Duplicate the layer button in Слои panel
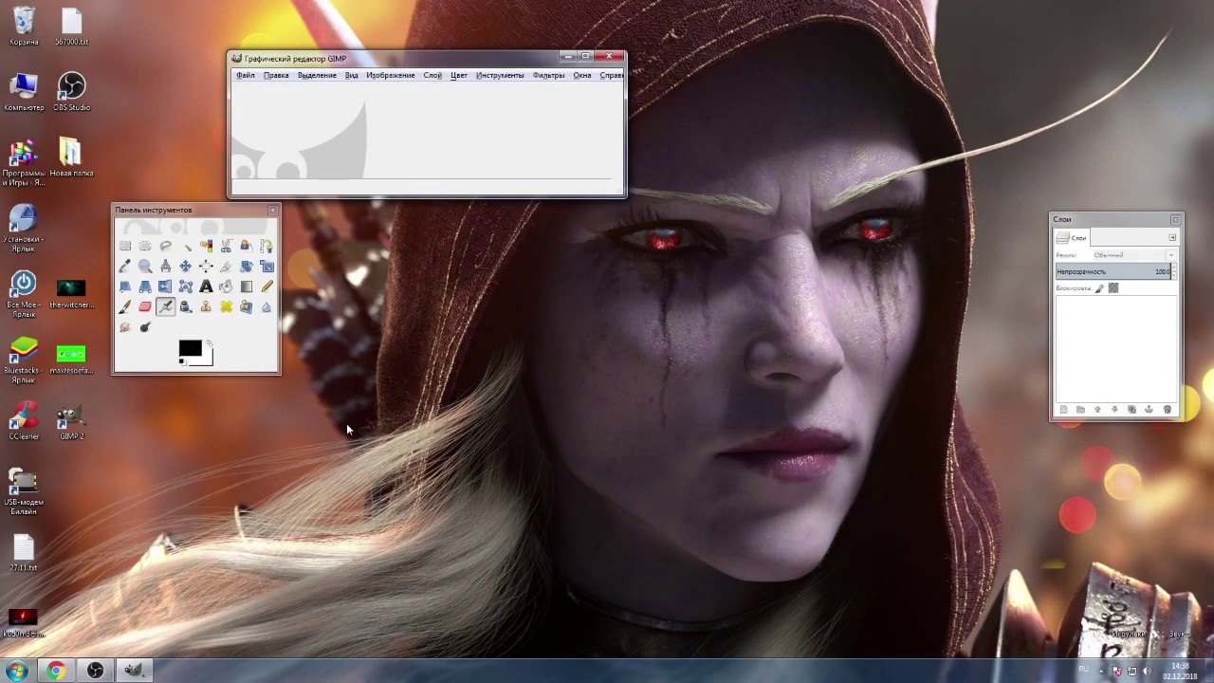Image resolution: width=1214 pixels, height=683 pixels. click(1131, 410)
